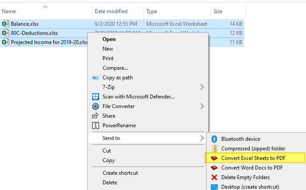Click the File Converter icon

pos(96,106)
